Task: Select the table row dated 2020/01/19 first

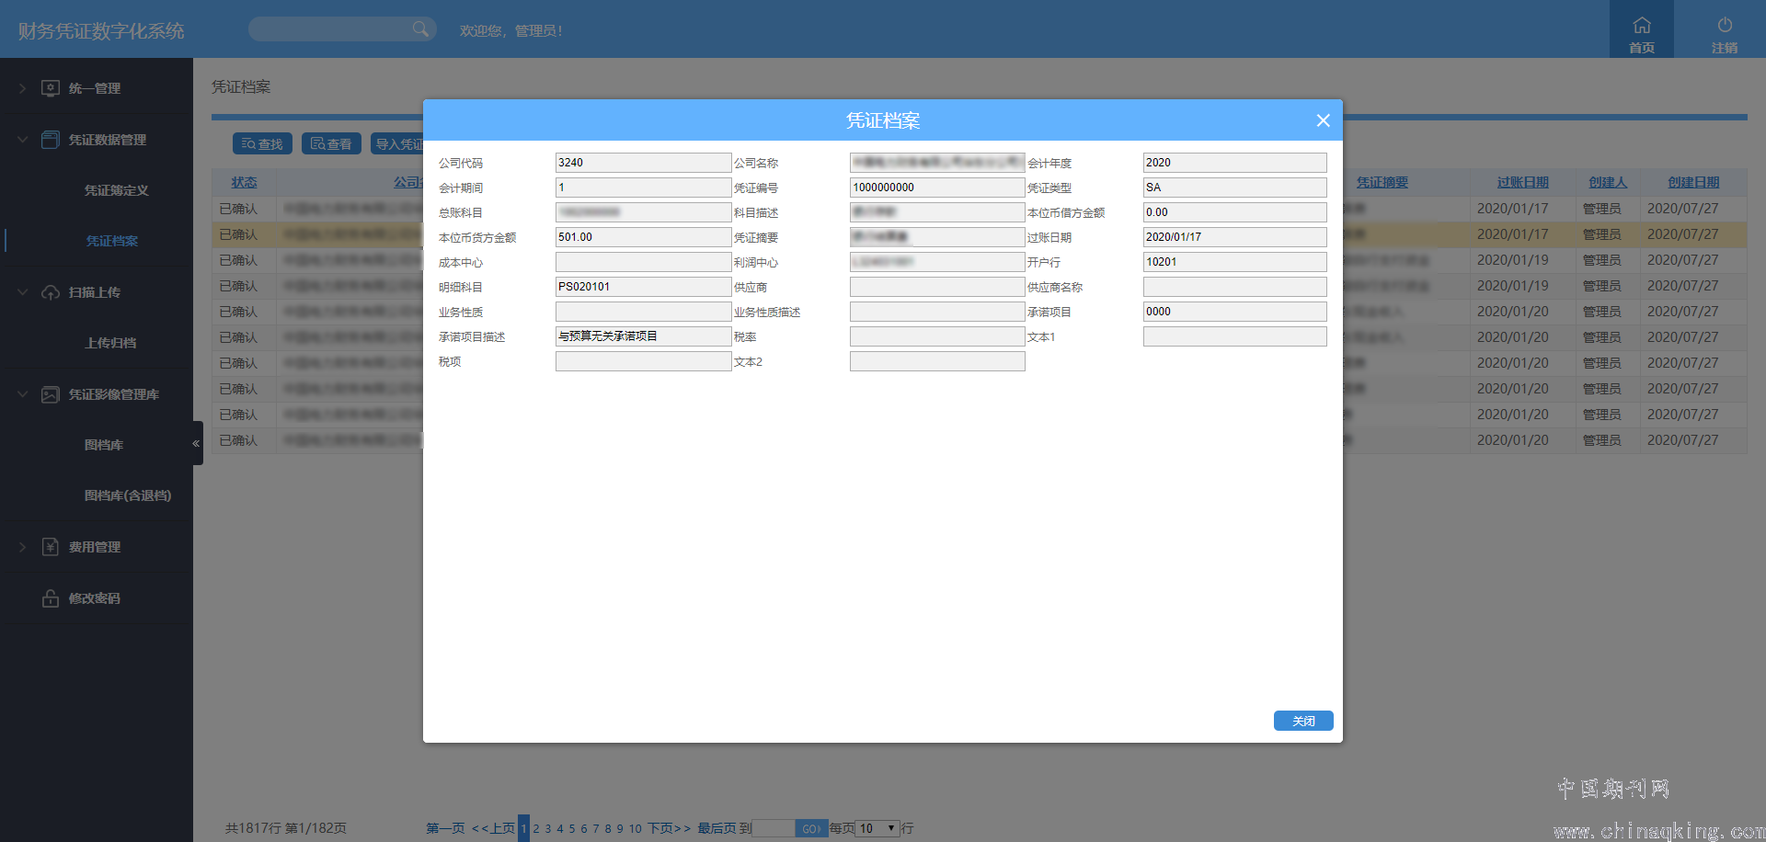Action: coord(979,260)
